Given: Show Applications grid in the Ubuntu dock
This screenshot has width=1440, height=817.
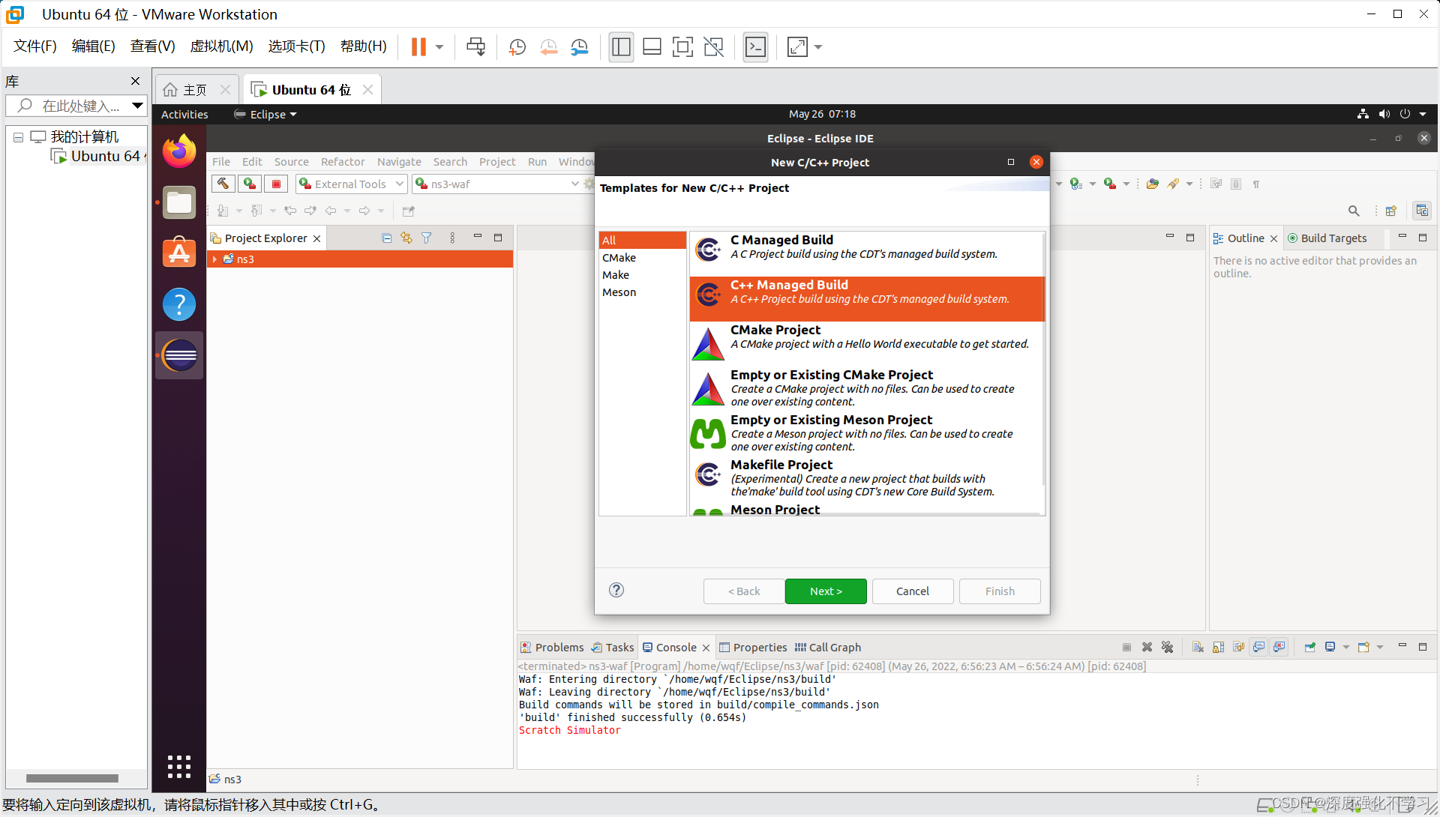Looking at the screenshot, I should point(179,767).
